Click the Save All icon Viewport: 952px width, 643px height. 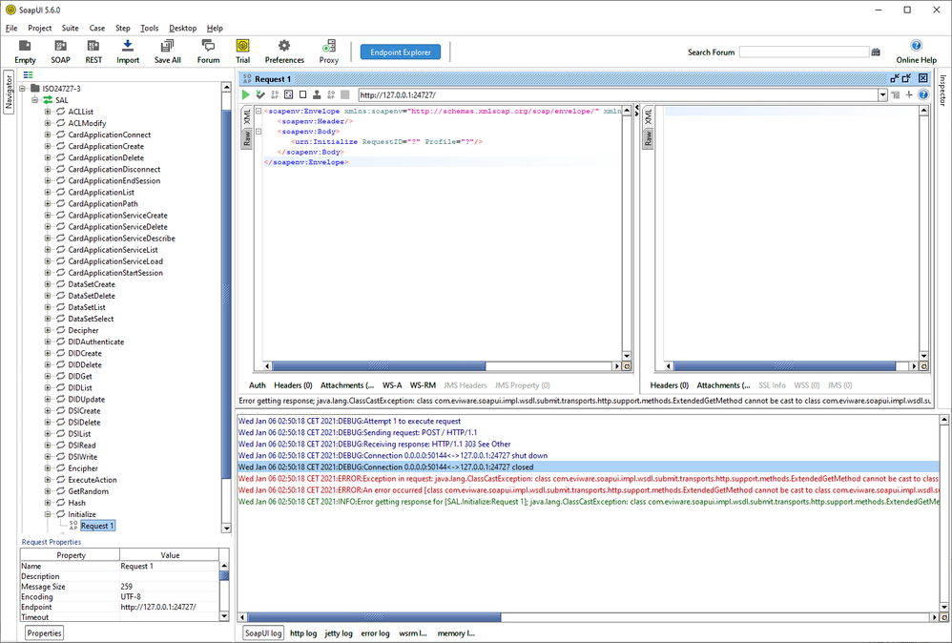coord(167,52)
